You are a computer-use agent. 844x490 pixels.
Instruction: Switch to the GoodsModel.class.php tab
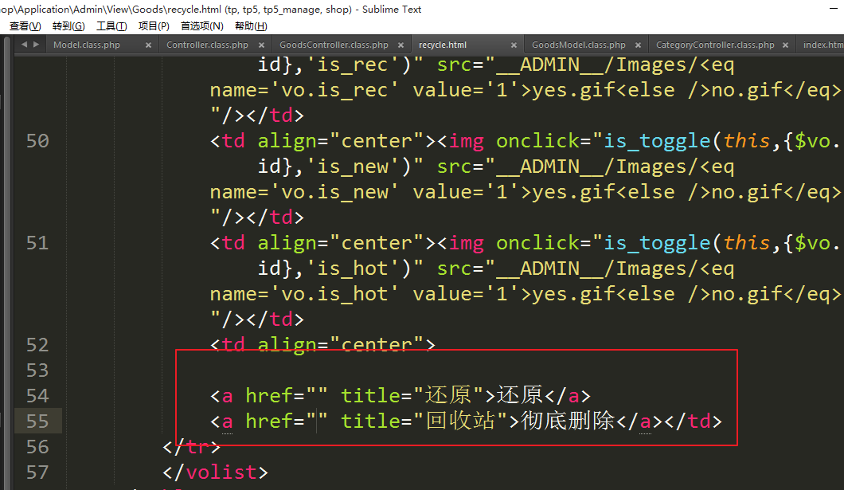(578, 45)
